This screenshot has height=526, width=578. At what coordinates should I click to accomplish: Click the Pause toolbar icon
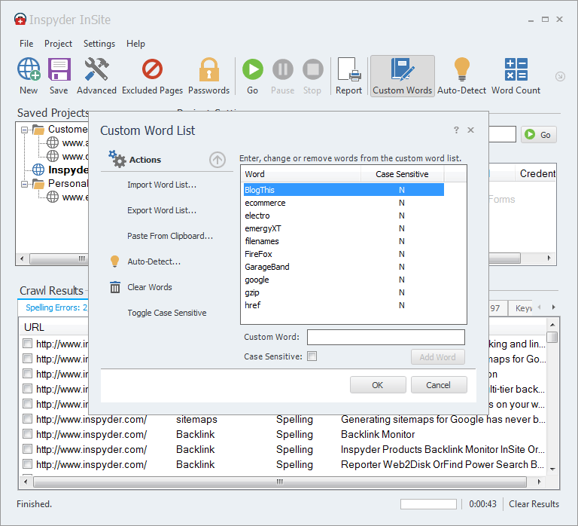point(283,69)
